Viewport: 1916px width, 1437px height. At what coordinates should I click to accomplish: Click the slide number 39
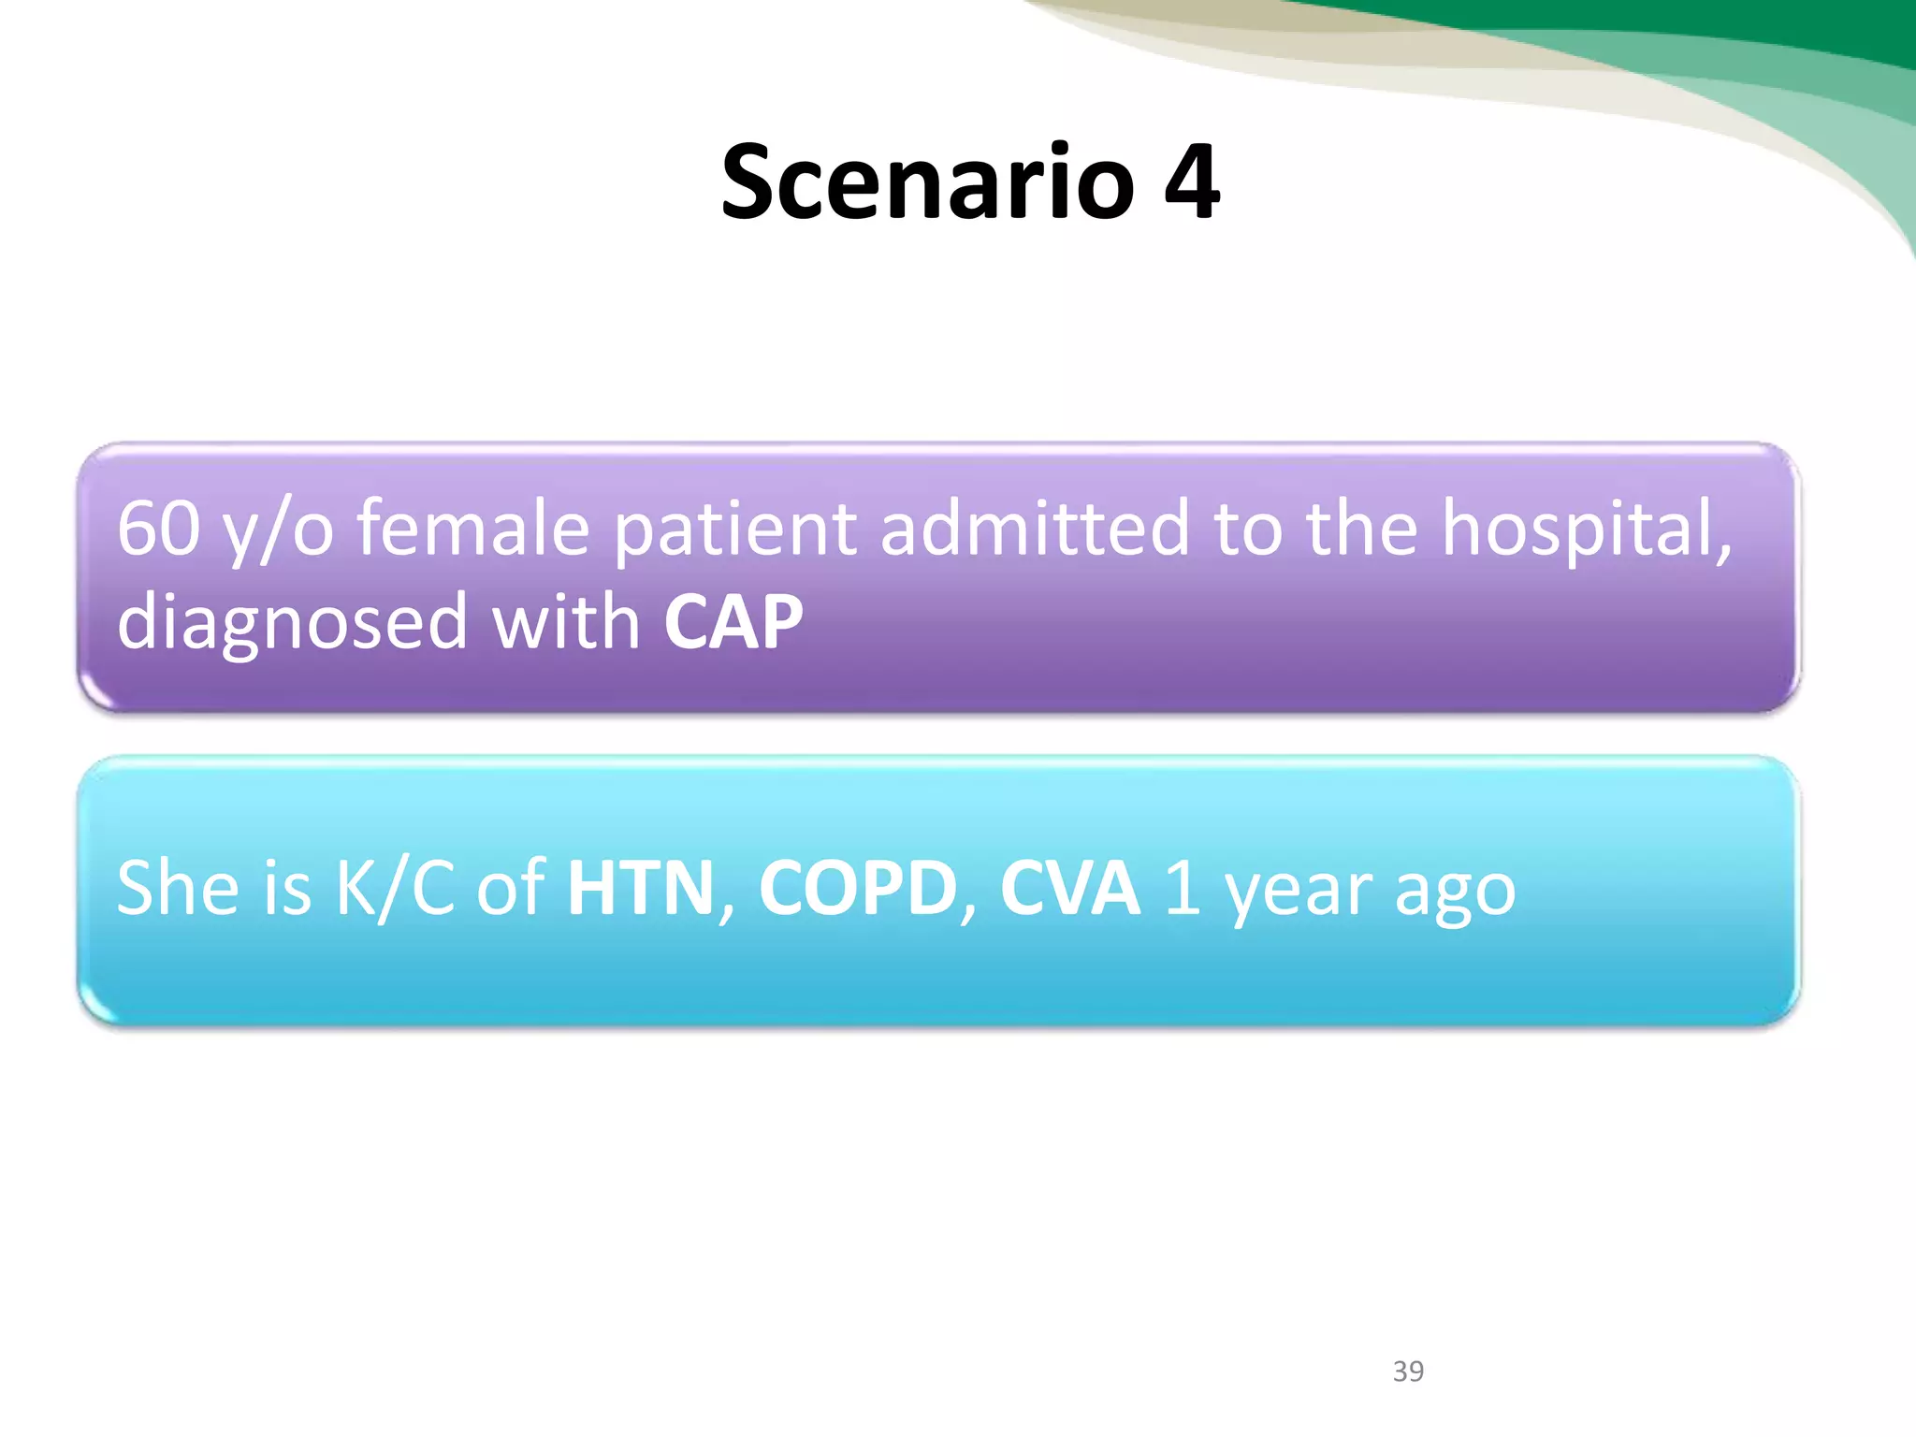(1408, 1372)
